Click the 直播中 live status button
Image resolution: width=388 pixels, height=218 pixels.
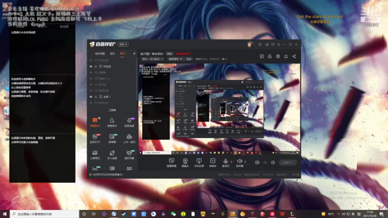tap(288, 162)
